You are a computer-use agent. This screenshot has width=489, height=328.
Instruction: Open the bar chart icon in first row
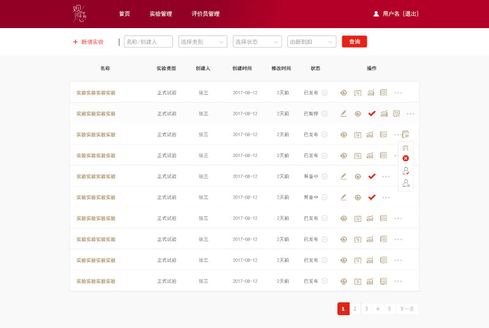370,93
